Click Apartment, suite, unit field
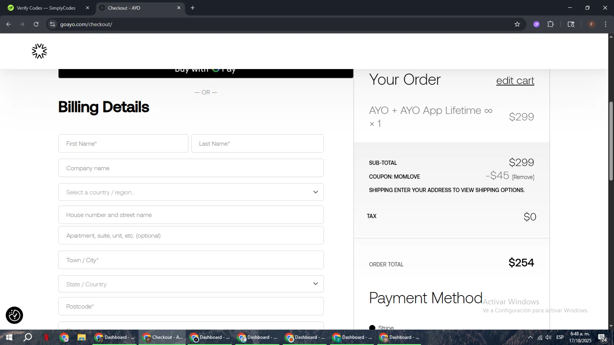The height and width of the screenshot is (345, 614). (x=191, y=235)
